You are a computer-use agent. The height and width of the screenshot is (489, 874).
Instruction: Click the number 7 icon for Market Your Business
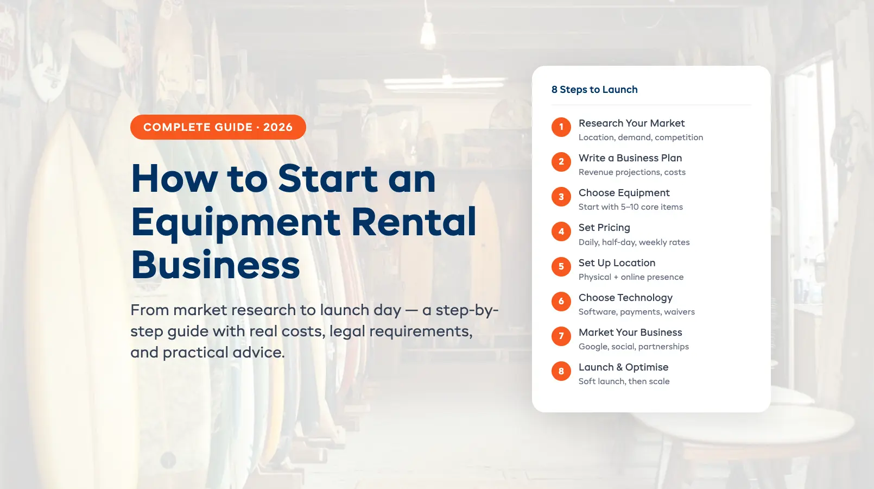561,336
